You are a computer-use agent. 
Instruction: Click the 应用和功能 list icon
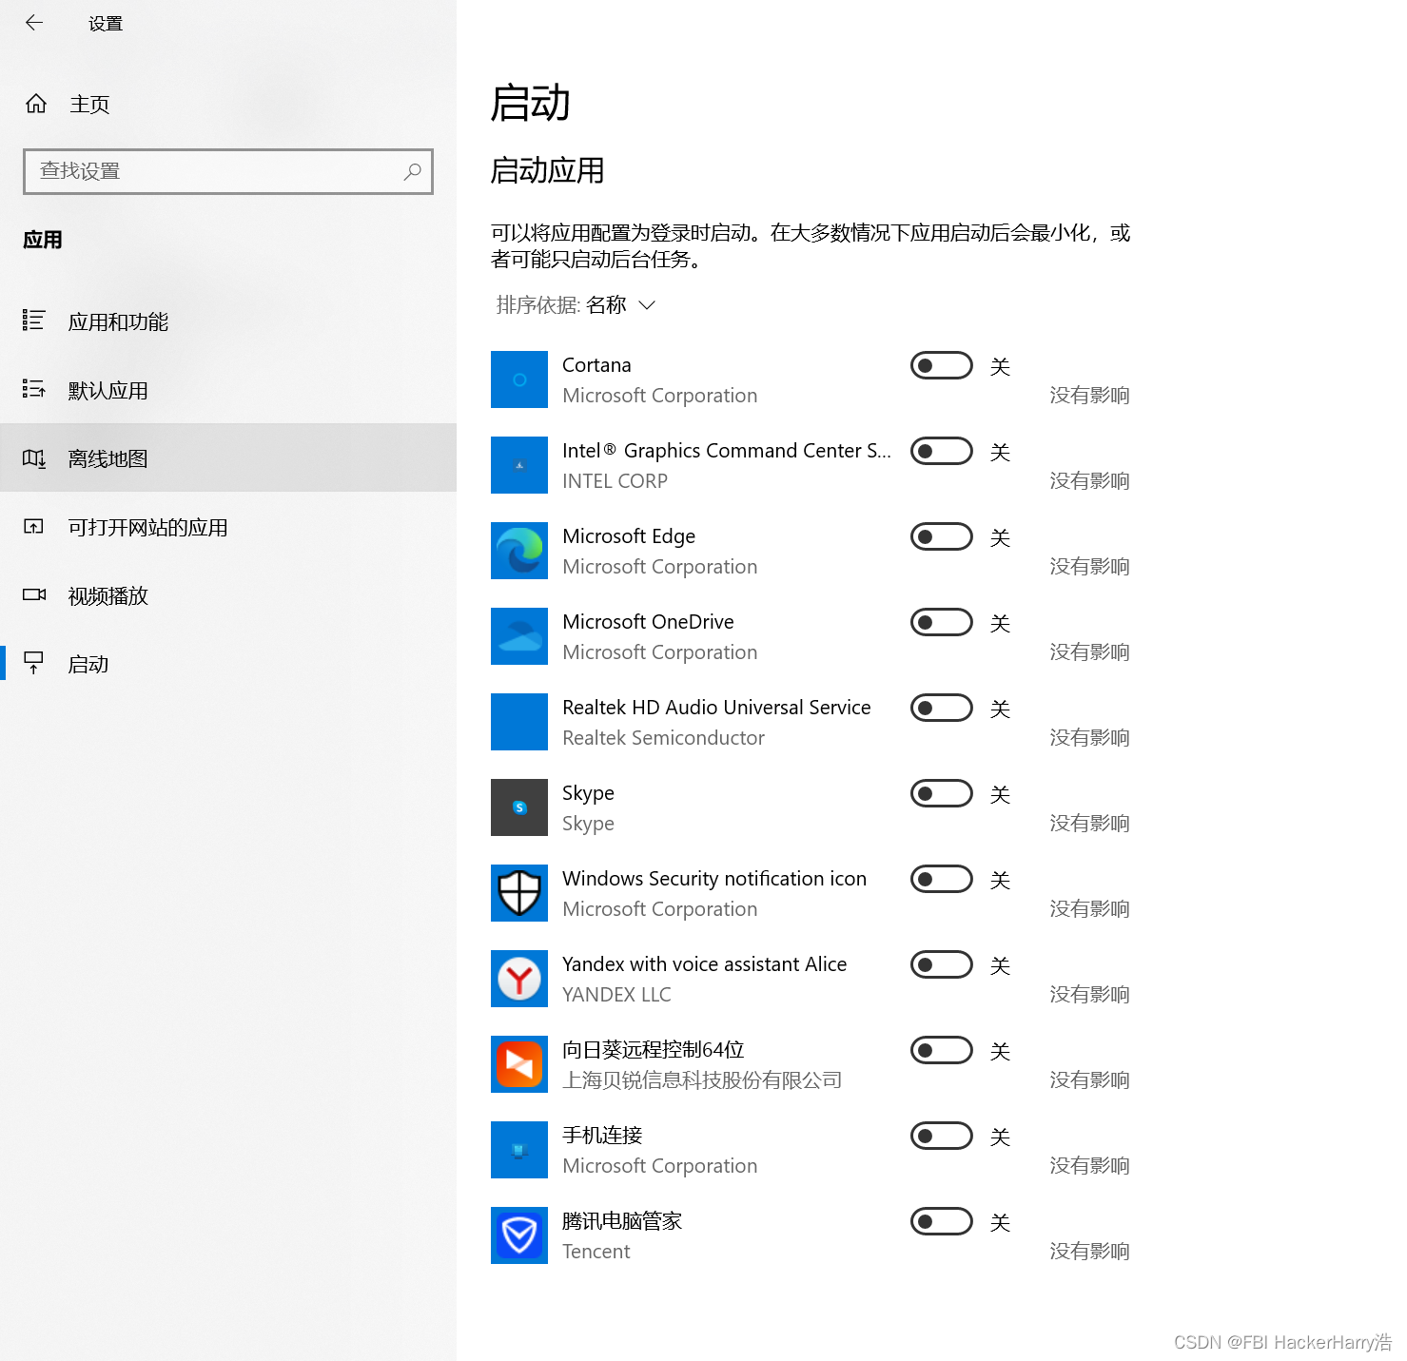(34, 321)
